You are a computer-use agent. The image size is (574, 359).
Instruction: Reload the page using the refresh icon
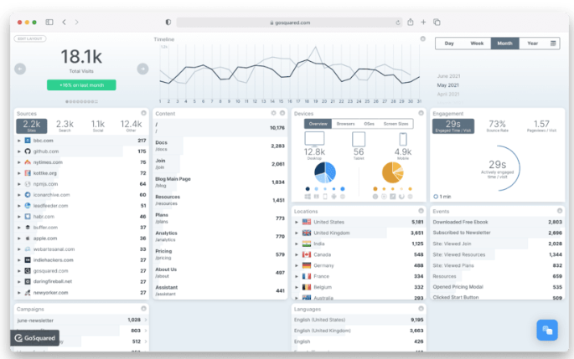pos(397,23)
